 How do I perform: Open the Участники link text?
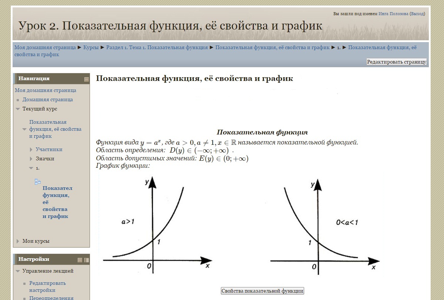tap(49, 150)
